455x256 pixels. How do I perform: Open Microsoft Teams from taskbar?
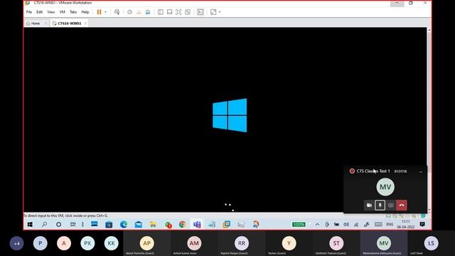(197, 224)
